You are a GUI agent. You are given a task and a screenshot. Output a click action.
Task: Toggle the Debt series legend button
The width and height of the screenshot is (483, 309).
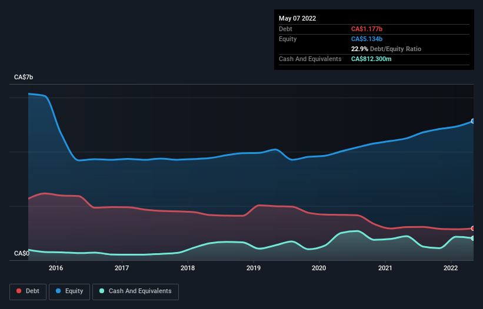tap(28, 291)
